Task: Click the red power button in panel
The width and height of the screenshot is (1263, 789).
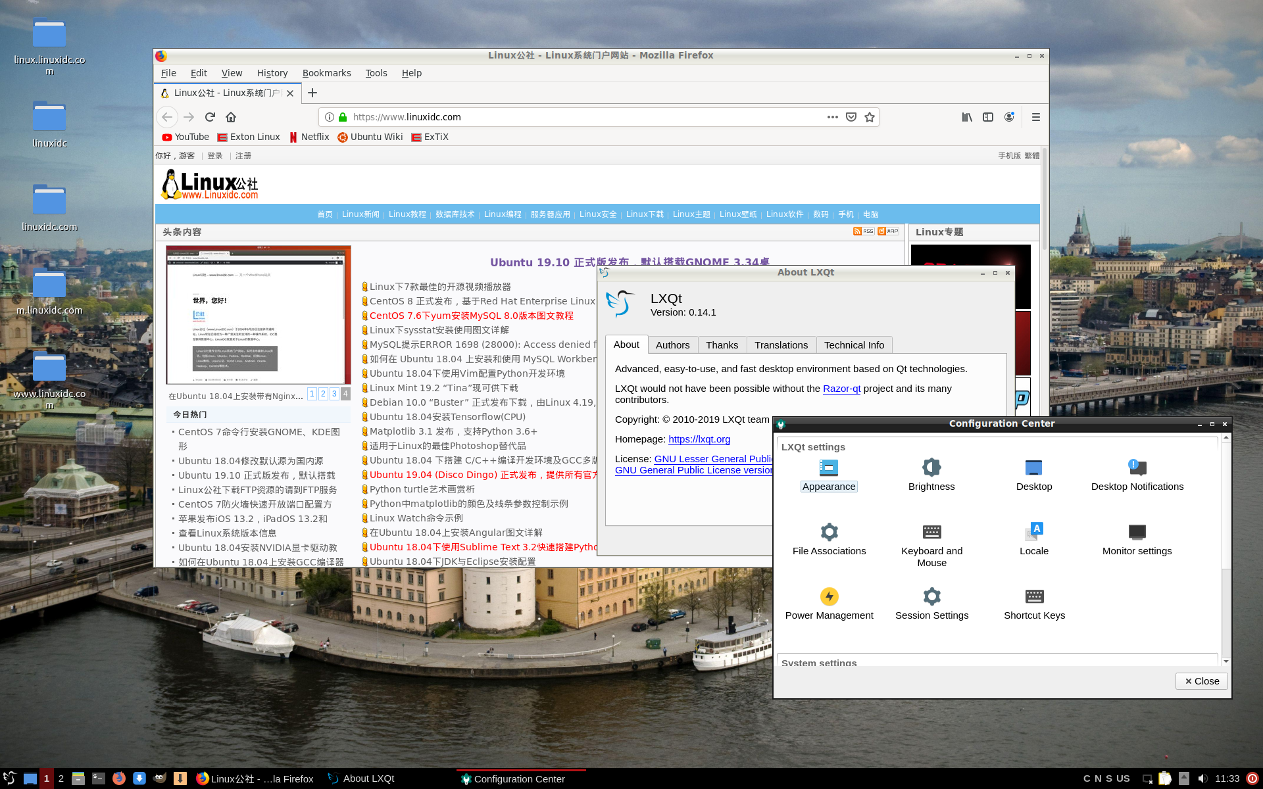Action: pos(1252,778)
